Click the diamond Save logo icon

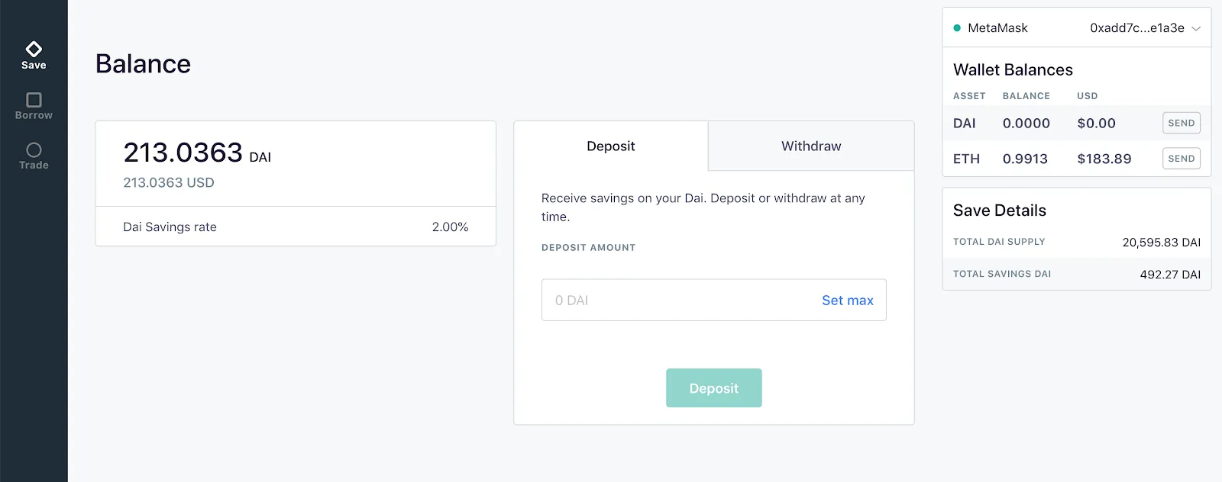(34, 48)
